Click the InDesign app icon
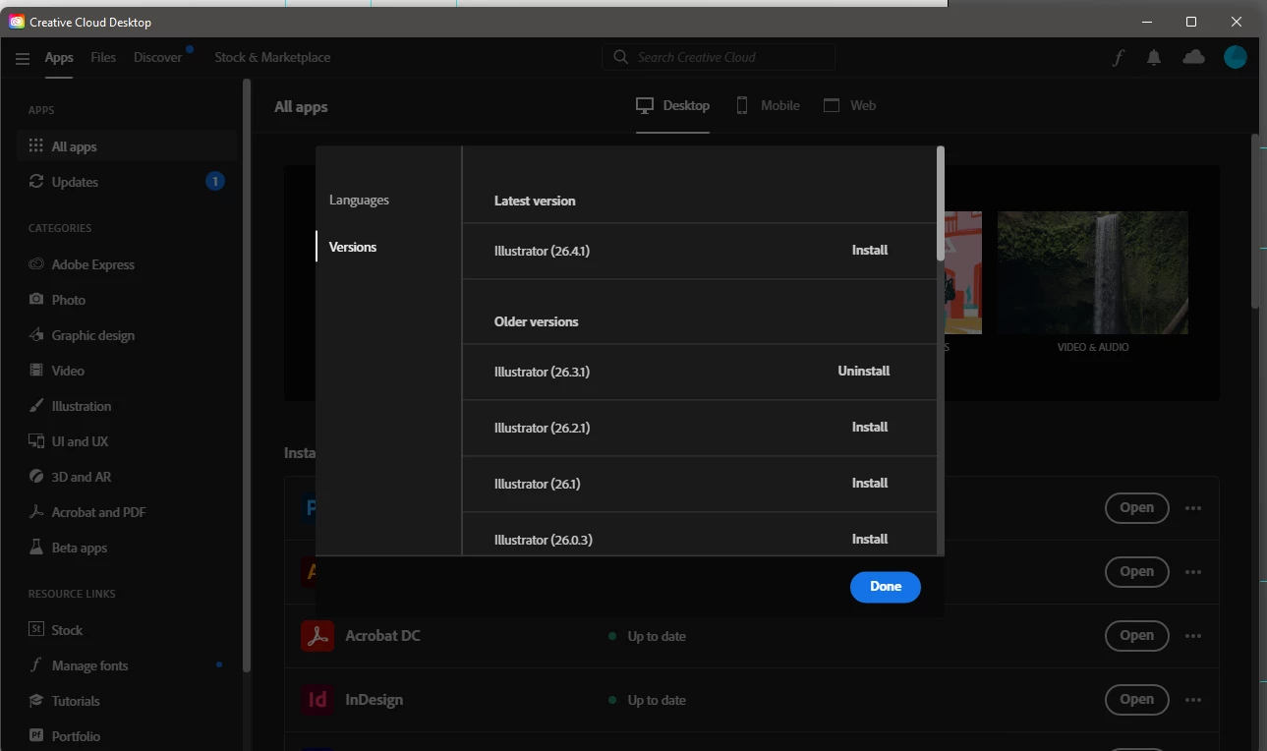This screenshot has height=751, width=1267. click(317, 700)
